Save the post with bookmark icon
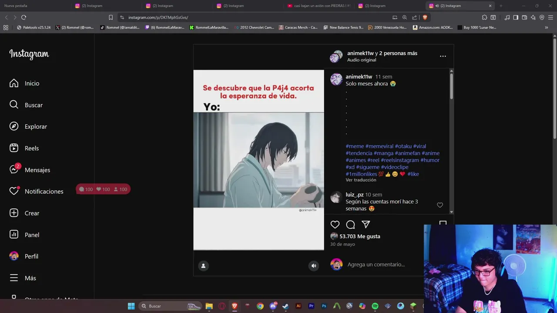Image resolution: width=557 pixels, height=313 pixels. pos(443,223)
